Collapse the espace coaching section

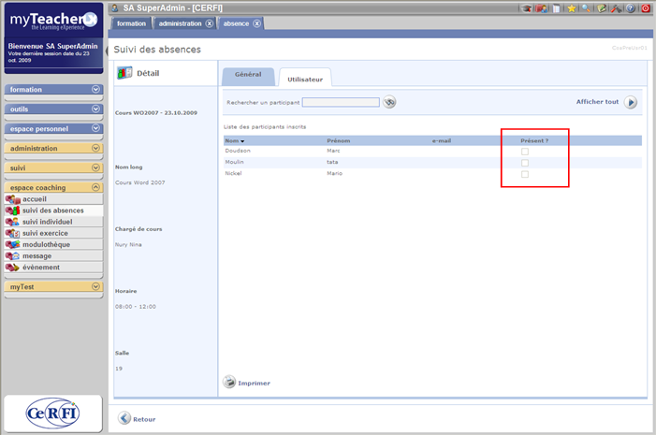tap(95, 187)
